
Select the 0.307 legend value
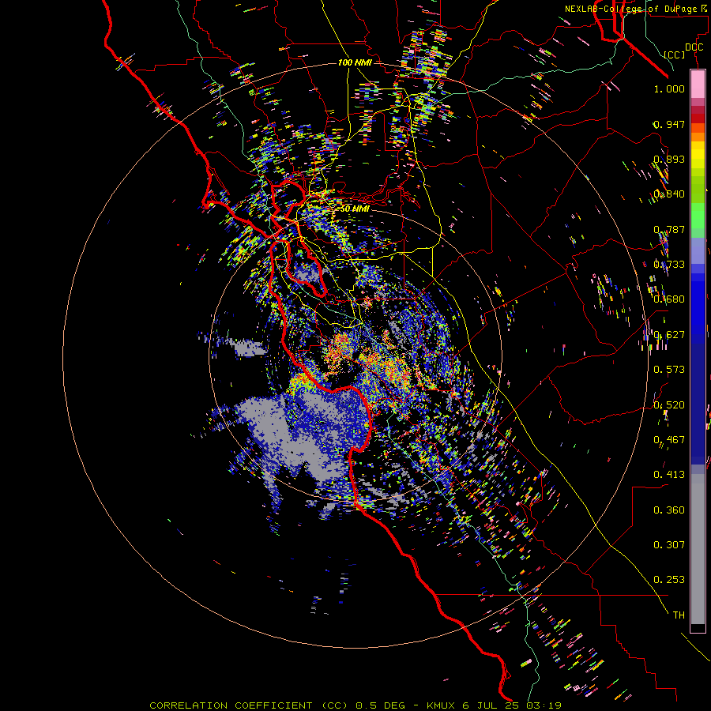point(669,544)
